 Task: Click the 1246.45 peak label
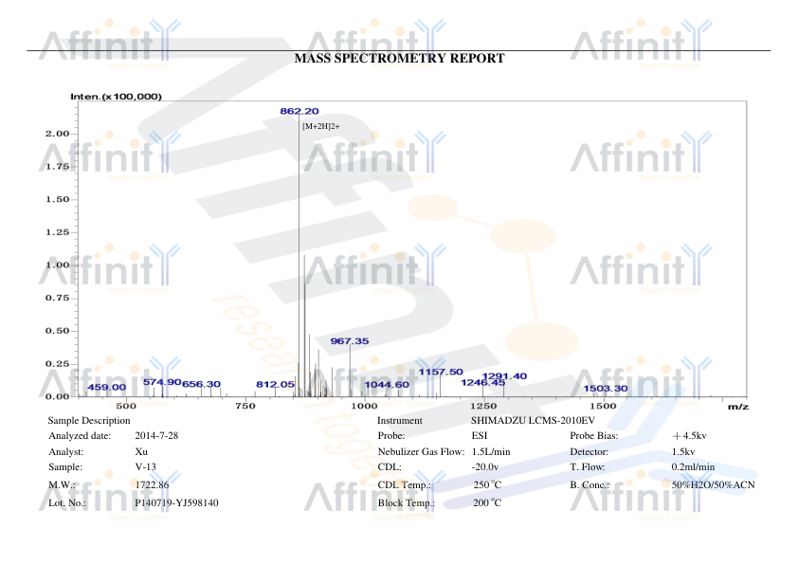[x=483, y=383]
